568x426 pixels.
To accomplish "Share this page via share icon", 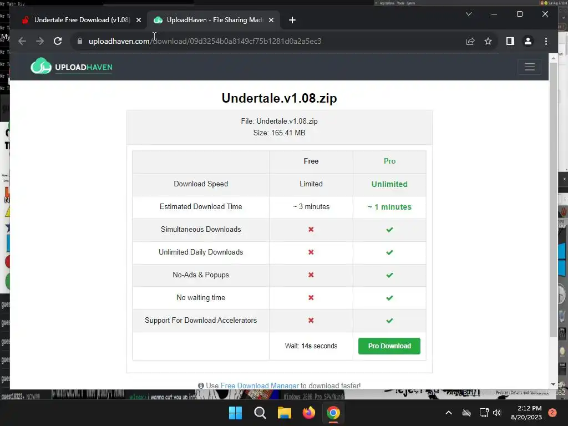I will click(470, 41).
